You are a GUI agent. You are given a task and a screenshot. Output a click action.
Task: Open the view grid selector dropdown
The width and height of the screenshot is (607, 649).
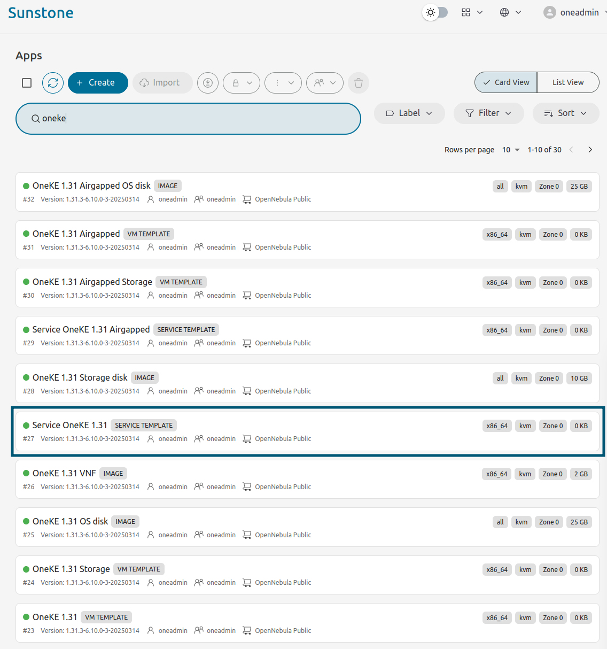pos(472,12)
